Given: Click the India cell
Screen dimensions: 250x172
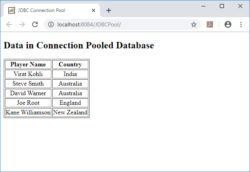Looking at the screenshot, I should [70, 74].
